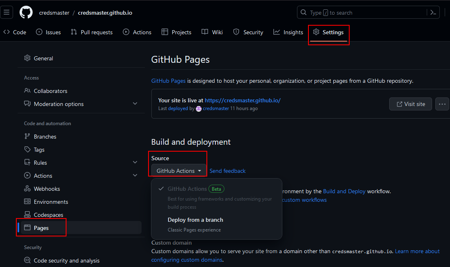The height and width of the screenshot is (267, 450).
Task: Open the Pull requests tab
Action: coord(91,32)
